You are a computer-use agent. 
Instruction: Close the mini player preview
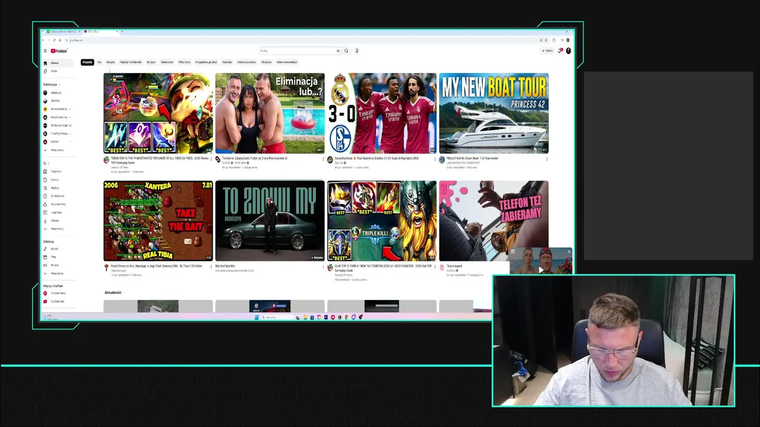[x=568, y=251]
